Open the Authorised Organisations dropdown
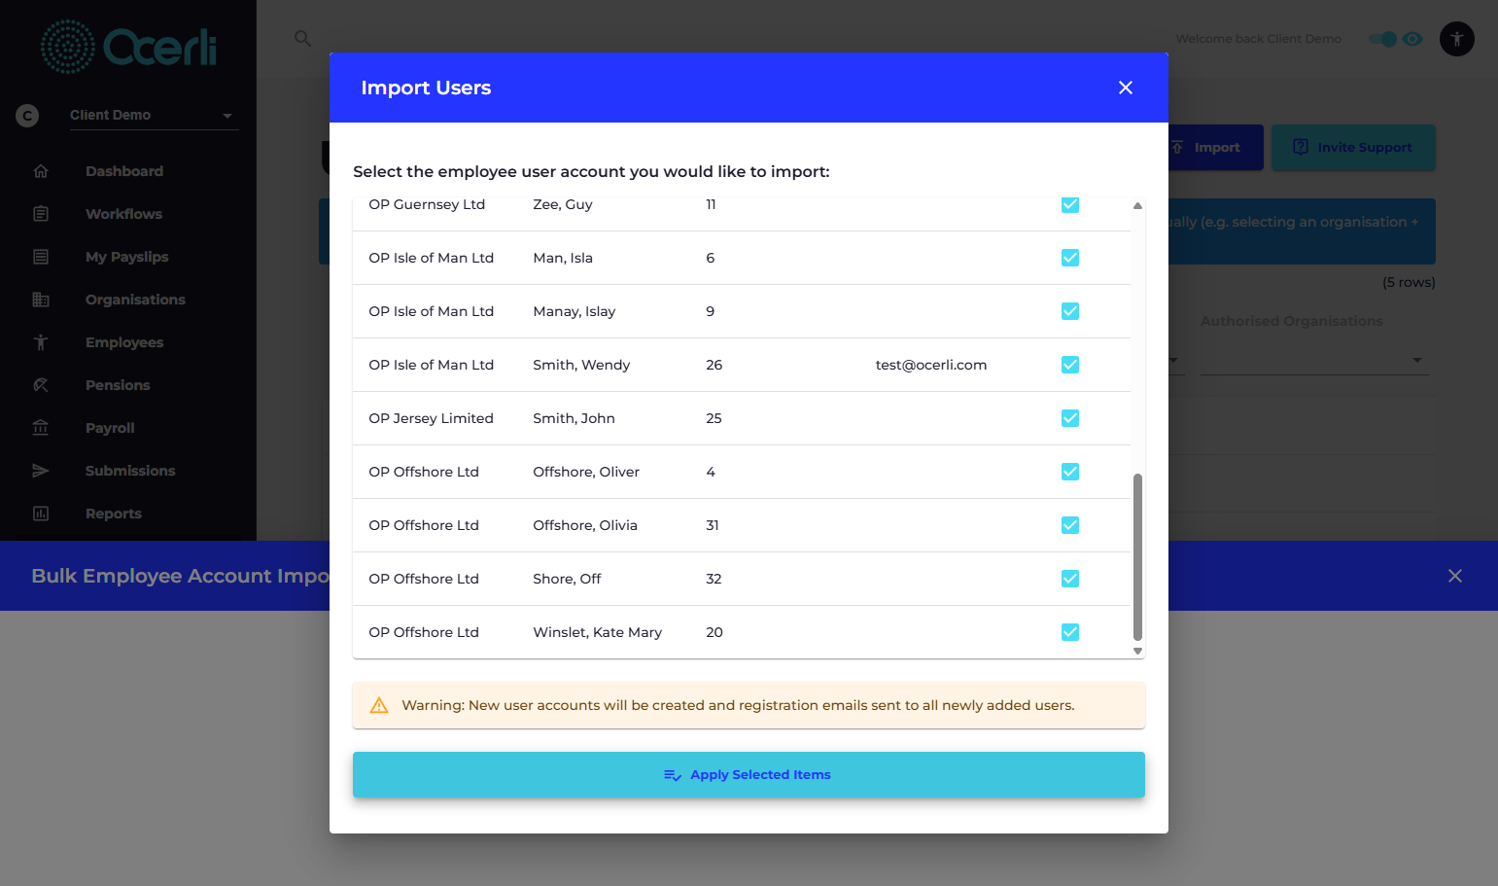 pos(1314,360)
